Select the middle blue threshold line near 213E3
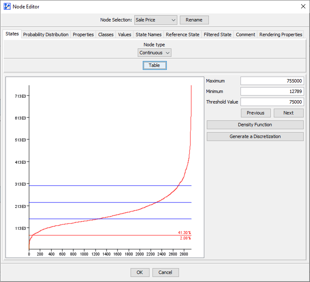 (110, 202)
